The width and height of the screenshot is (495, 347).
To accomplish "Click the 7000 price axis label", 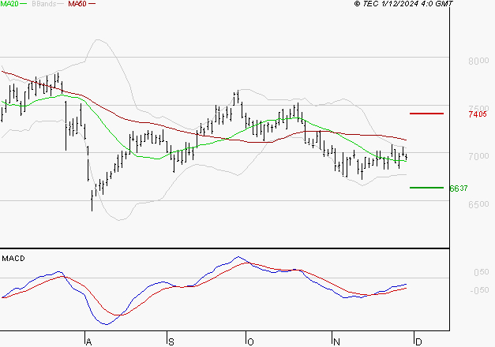I will [478, 156].
